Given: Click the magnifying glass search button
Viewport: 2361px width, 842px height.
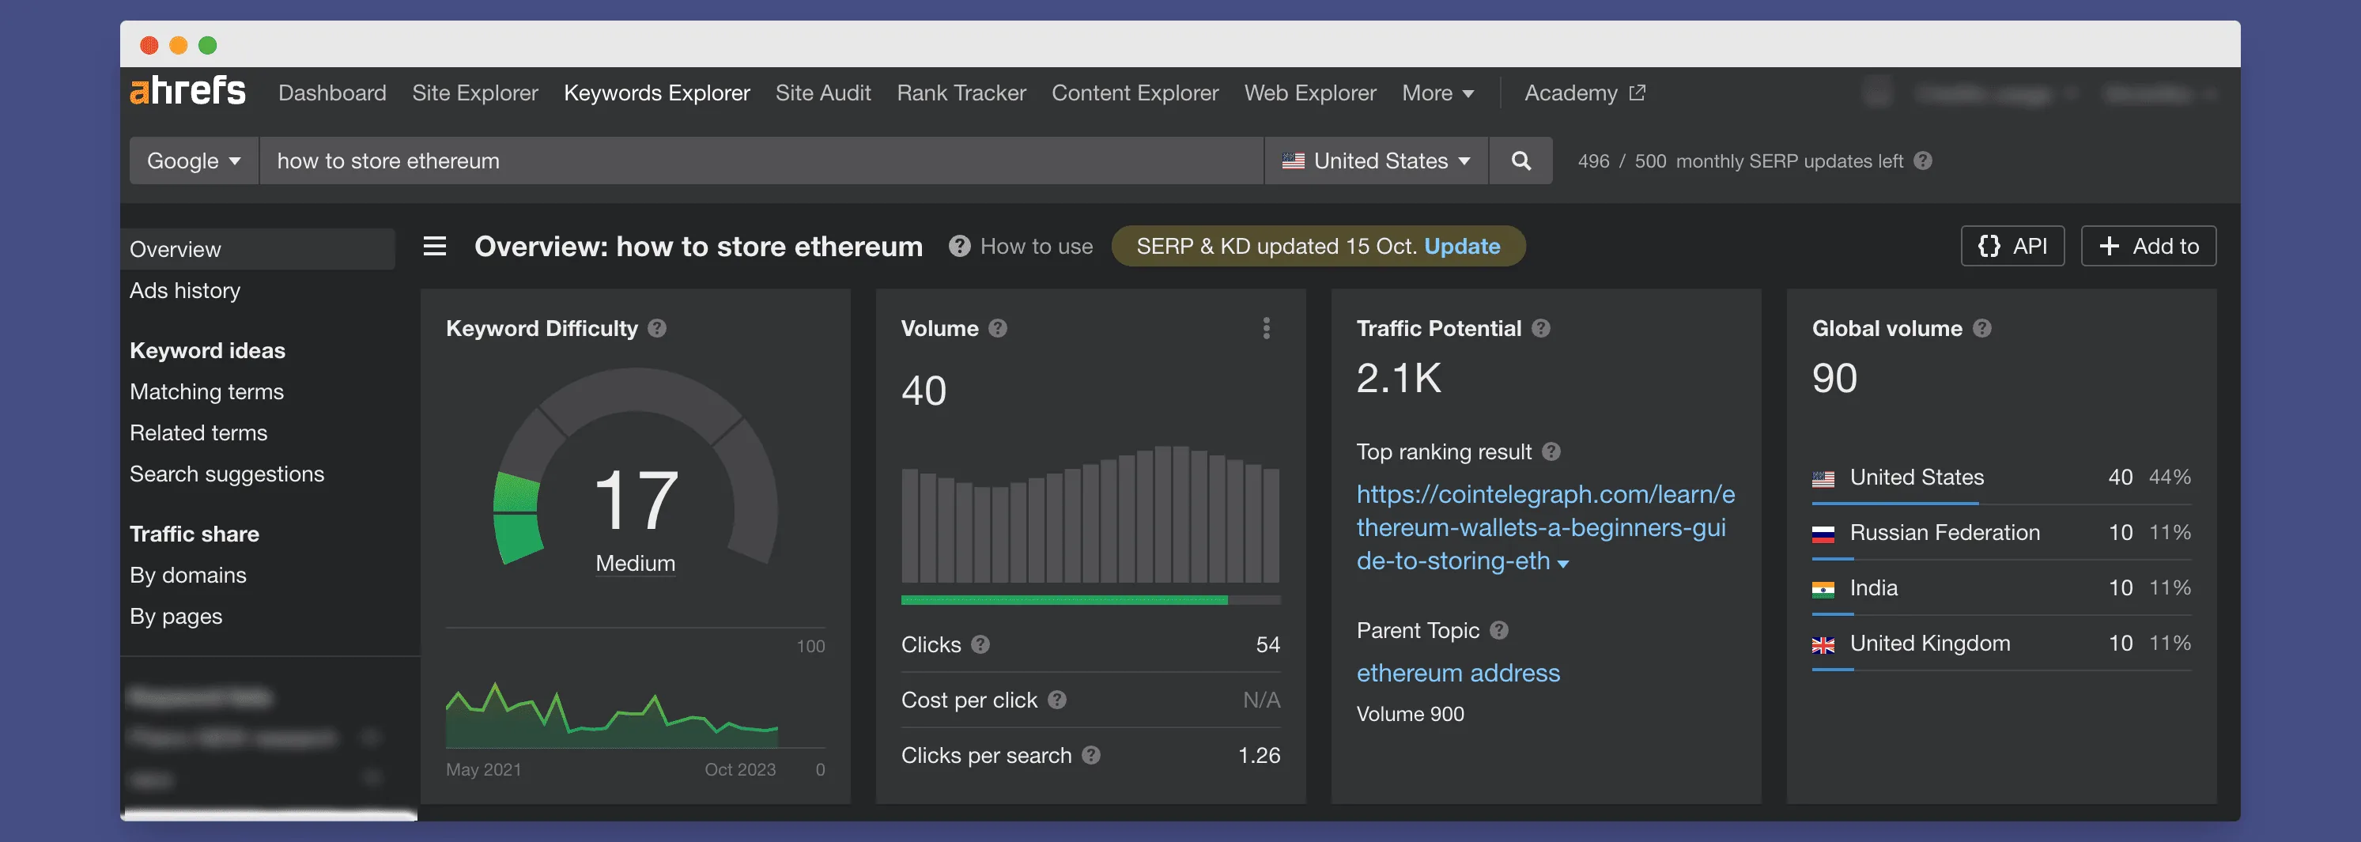Looking at the screenshot, I should click(x=1520, y=161).
